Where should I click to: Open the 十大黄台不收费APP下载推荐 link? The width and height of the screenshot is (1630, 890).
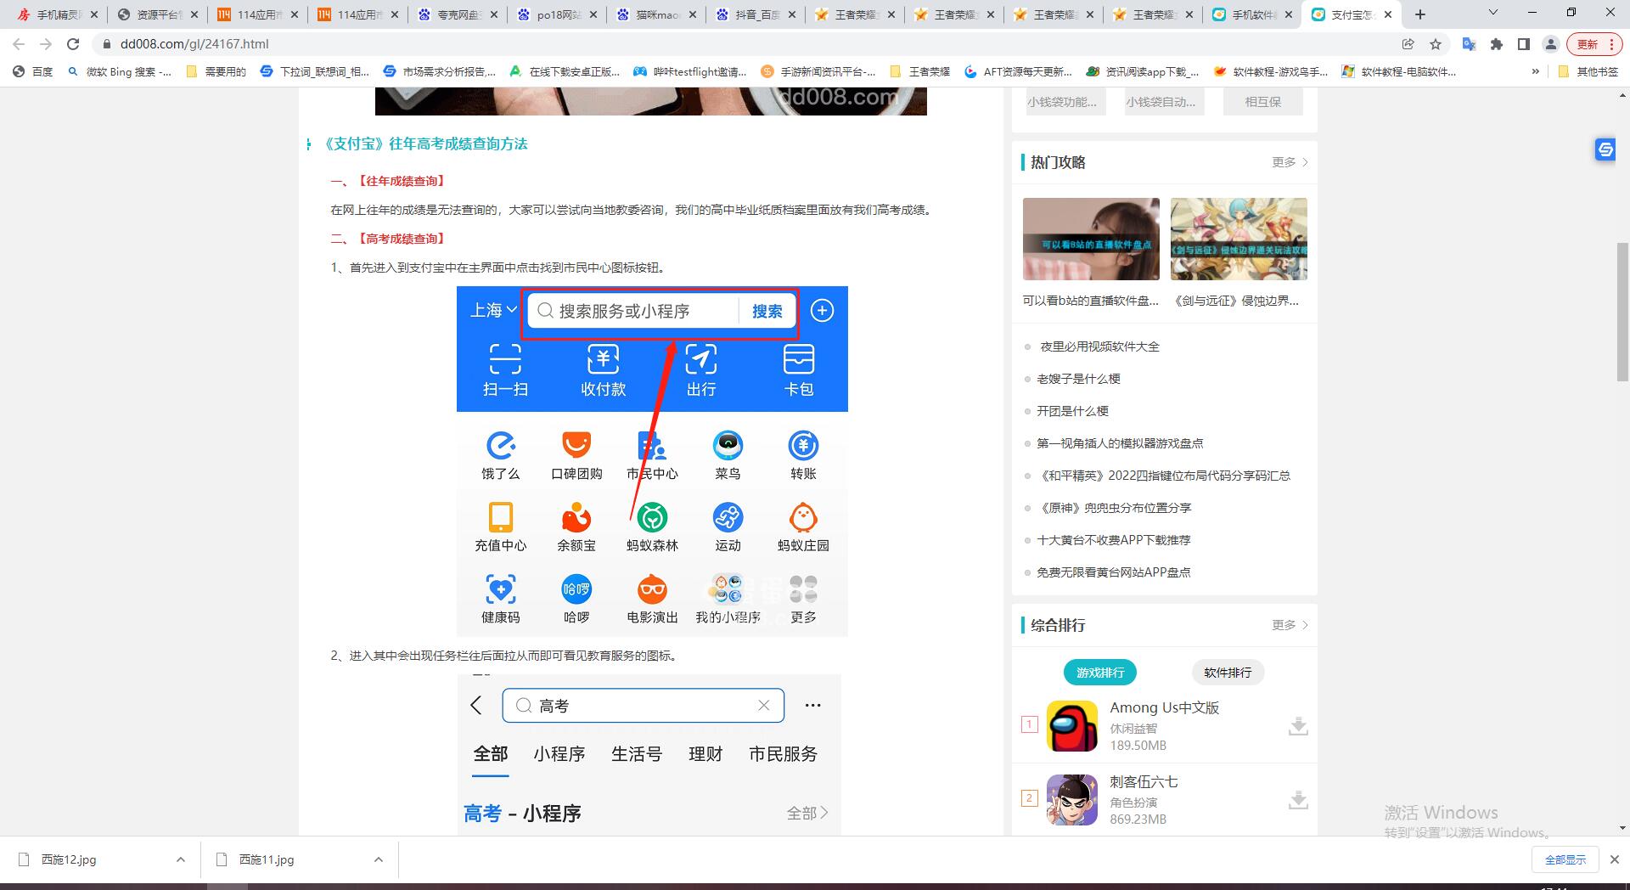(x=1113, y=540)
